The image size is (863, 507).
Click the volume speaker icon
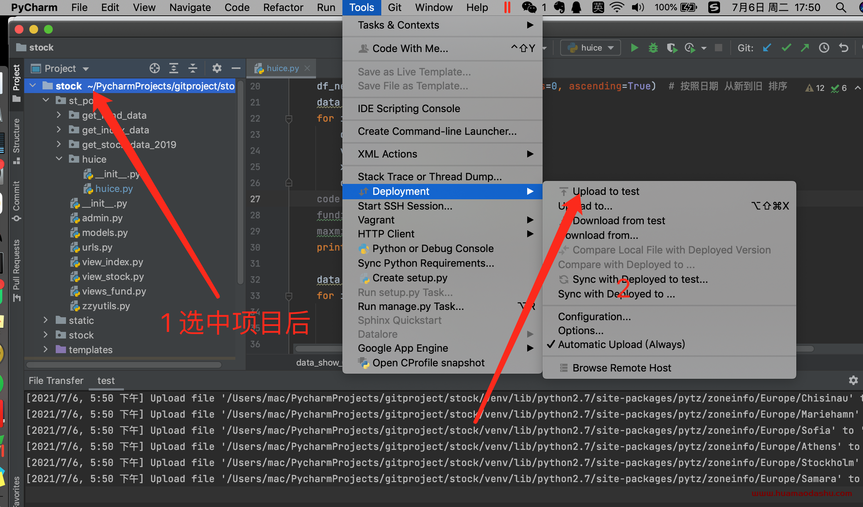pos(638,7)
